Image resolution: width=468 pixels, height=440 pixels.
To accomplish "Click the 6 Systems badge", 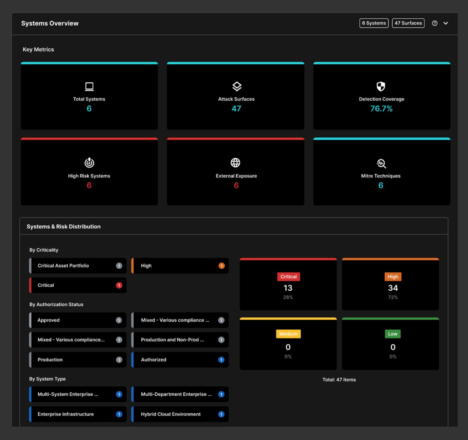I will click(374, 23).
